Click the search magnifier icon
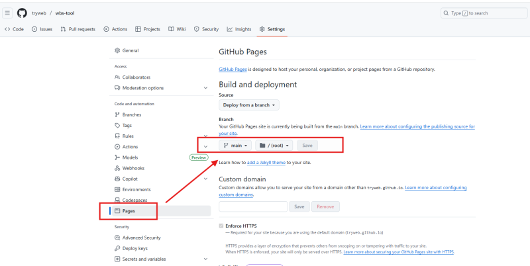The width and height of the screenshot is (530, 266). 447,13
